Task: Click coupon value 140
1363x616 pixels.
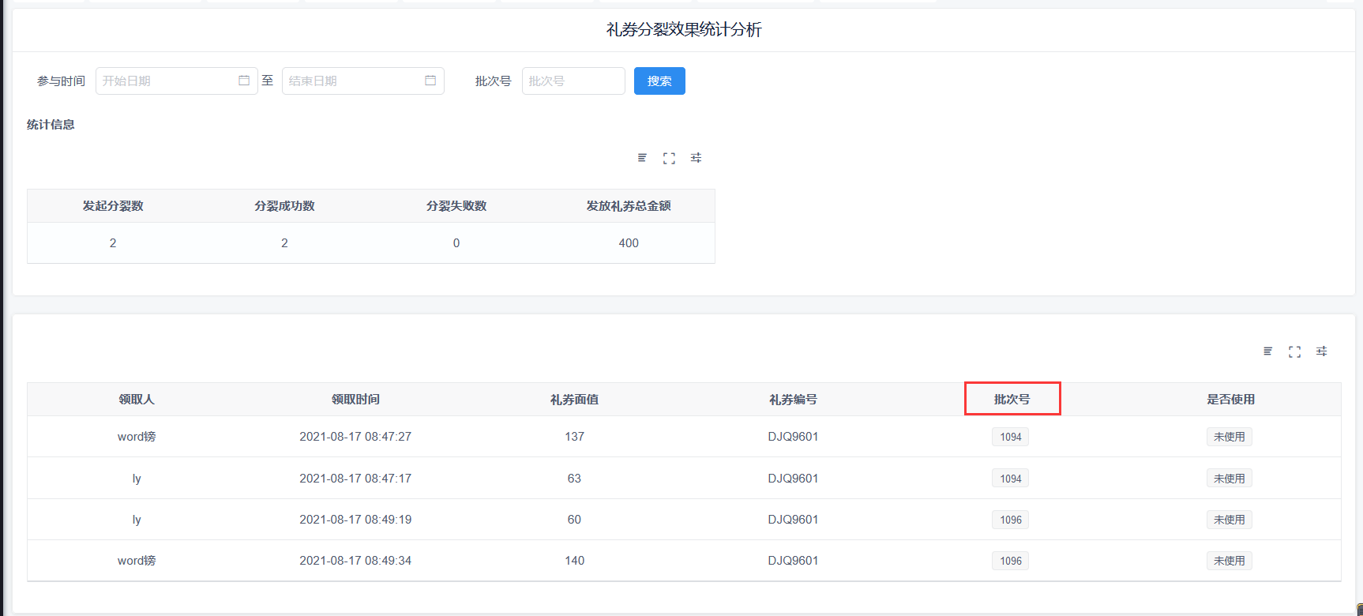Action: (574, 561)
